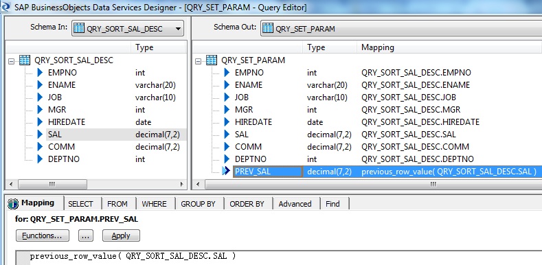Select QRY_SORT_SAL_DESC root node label
The width and height of the screenshot is (542, 265).
tap(74, 60)
